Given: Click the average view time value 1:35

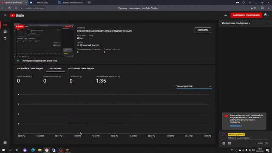Looking at the screenshot, I should click(x=101, y=81).
